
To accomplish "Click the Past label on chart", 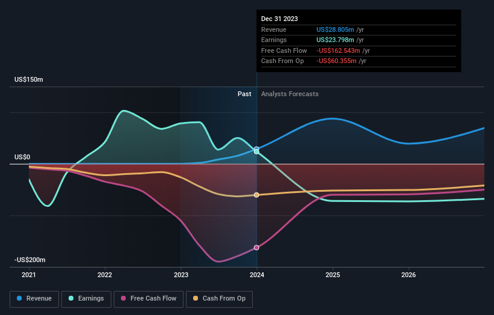I will tap(244, 94).
